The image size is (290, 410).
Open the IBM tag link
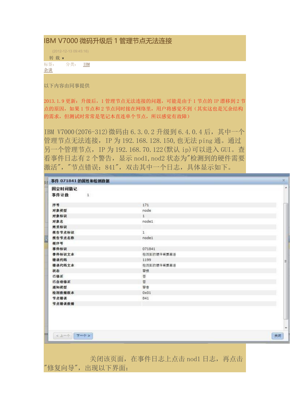(86, 64)
